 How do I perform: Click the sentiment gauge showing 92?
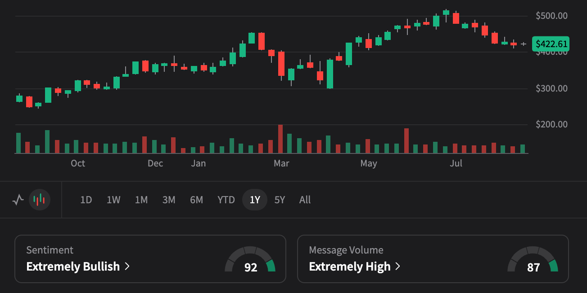point(250,259)
